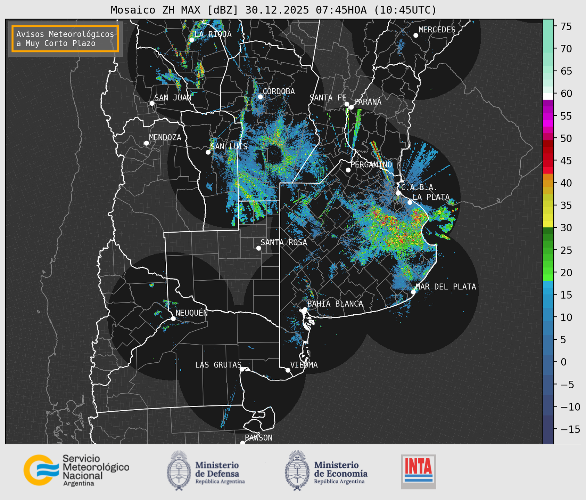Click the yellow 30 dBZ color on scale

pyautogui.click(x=548, y=224)
